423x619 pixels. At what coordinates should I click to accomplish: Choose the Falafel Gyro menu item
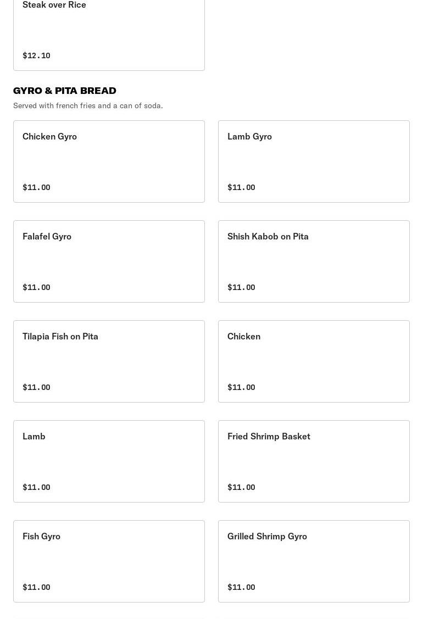coord(109,261)
